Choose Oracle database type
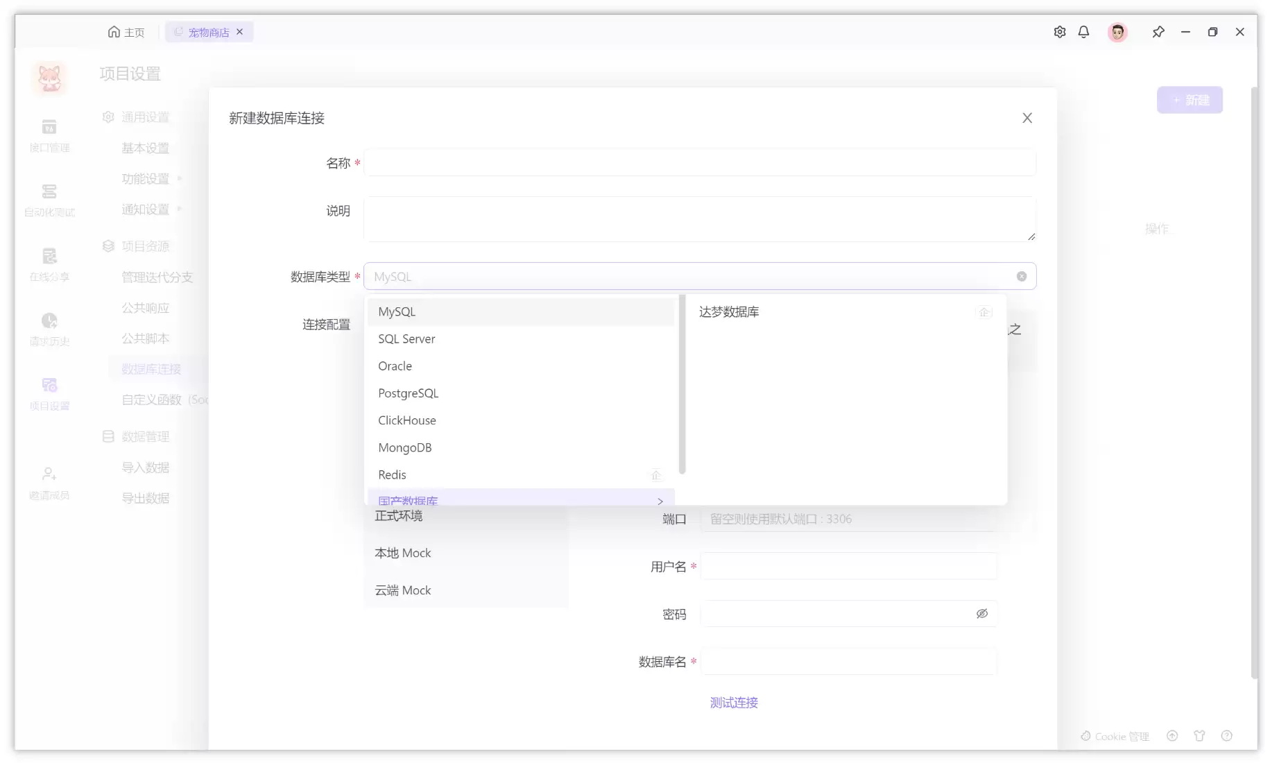Viewport: 1270px width, 763px height. 520,366
